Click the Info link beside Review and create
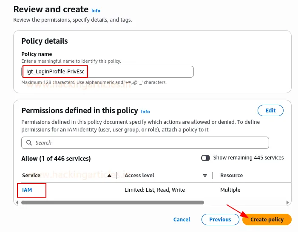This screenshot has width=298, height=232. pos(96,10)
